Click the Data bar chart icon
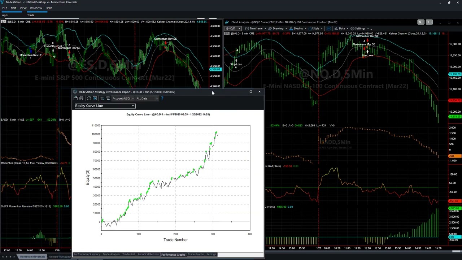This screenshot has height=260, width=462. pyautogui.click(x=336, y=29)
